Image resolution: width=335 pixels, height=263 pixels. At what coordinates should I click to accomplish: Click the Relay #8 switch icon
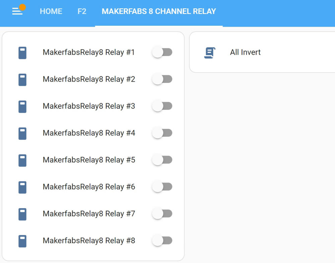pyautogui.click(x=22, y=241)
